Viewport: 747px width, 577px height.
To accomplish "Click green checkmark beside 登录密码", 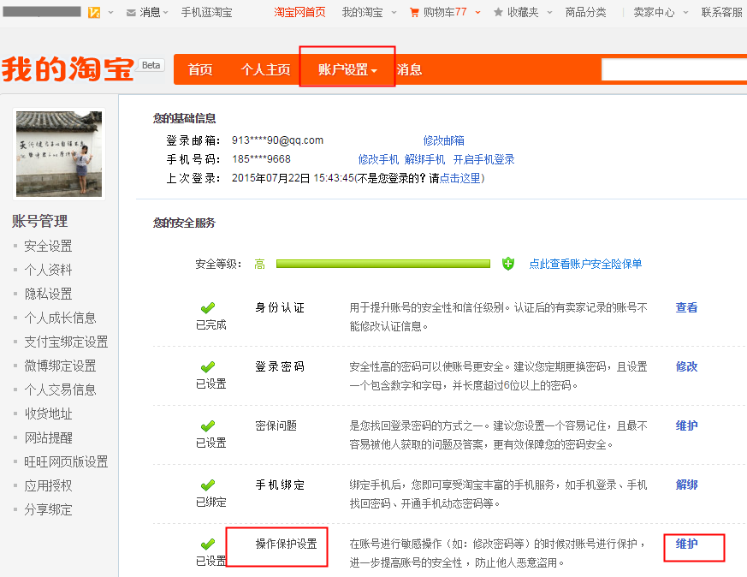I will (x=208, y=367).
